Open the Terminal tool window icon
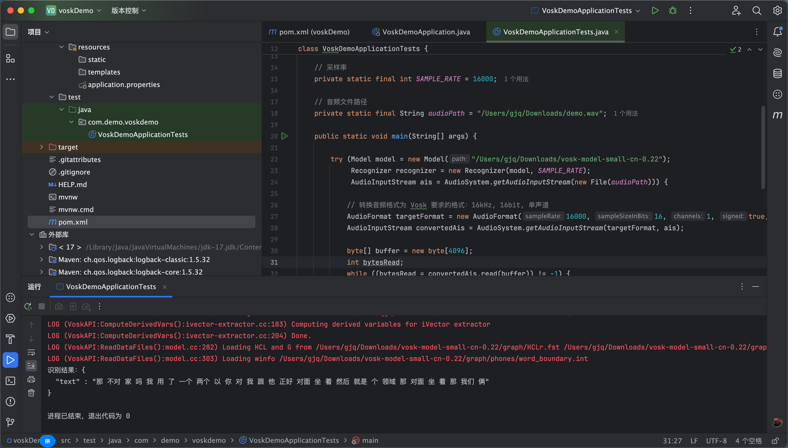 [10, 381]
